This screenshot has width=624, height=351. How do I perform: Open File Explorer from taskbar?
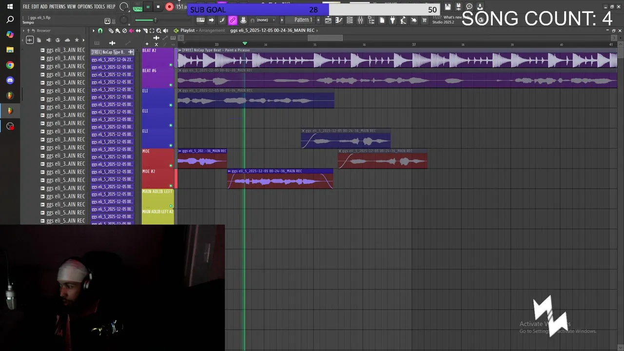click(10, 50)
